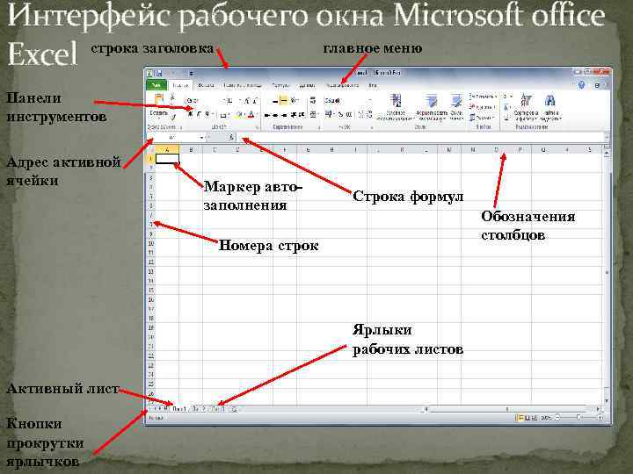Click the Insert Worksheet tab icon
The height and width of the screenshot is (474, 633).
[x=235, y=409]
